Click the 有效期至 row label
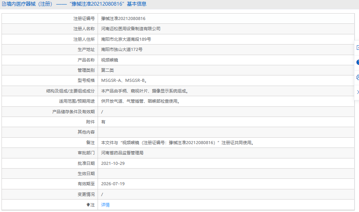Screen dimensions: 359x212 [x=86, y=184]
